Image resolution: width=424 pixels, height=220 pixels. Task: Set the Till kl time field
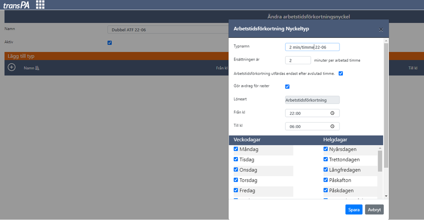tap(312, 126)
